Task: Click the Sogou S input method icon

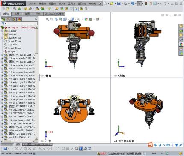Action: pos(150,145)
